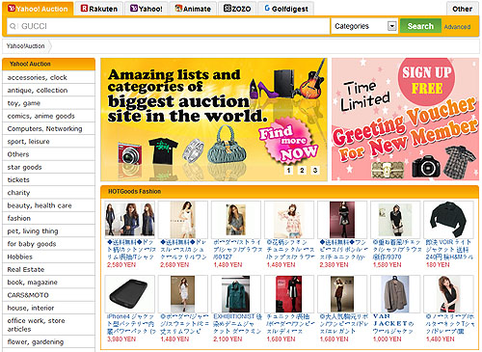Open the iPhone4 listing title link
The width and height of the screenshot is (482, 352).
point(131,324)
